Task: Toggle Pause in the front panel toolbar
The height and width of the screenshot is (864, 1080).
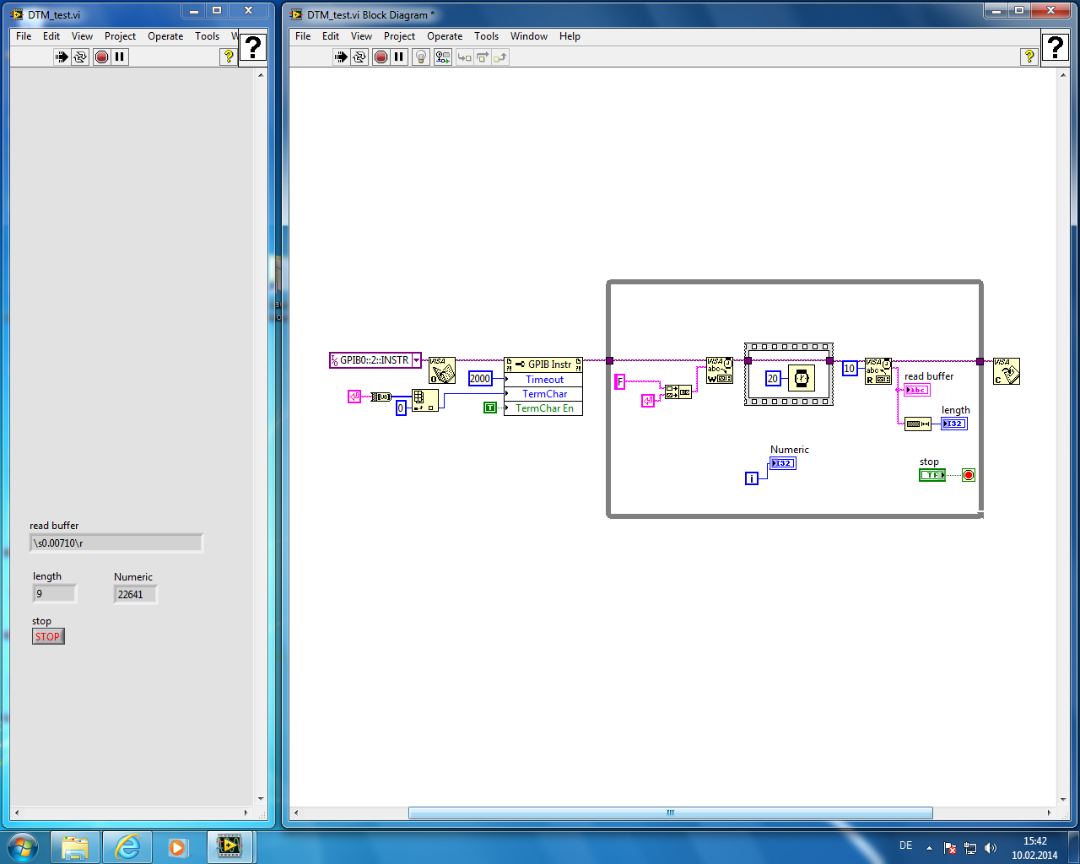Action: (x=120, y=57)
